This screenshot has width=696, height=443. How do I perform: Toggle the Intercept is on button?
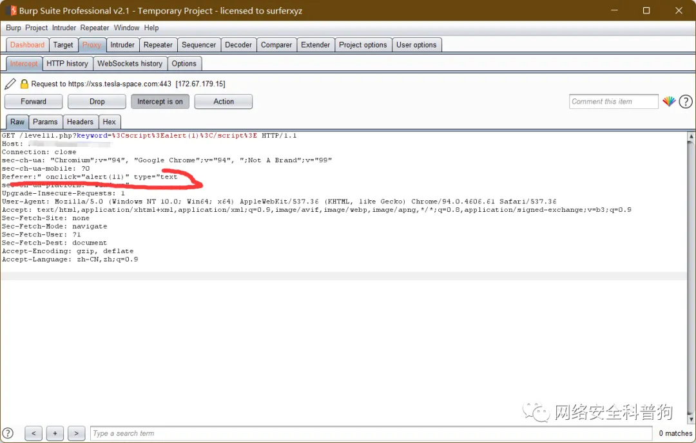click(160, 102)
